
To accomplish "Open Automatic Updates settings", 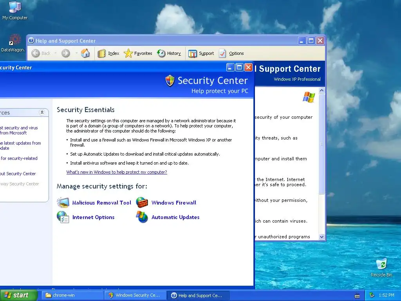I will (x=175, y=217).
